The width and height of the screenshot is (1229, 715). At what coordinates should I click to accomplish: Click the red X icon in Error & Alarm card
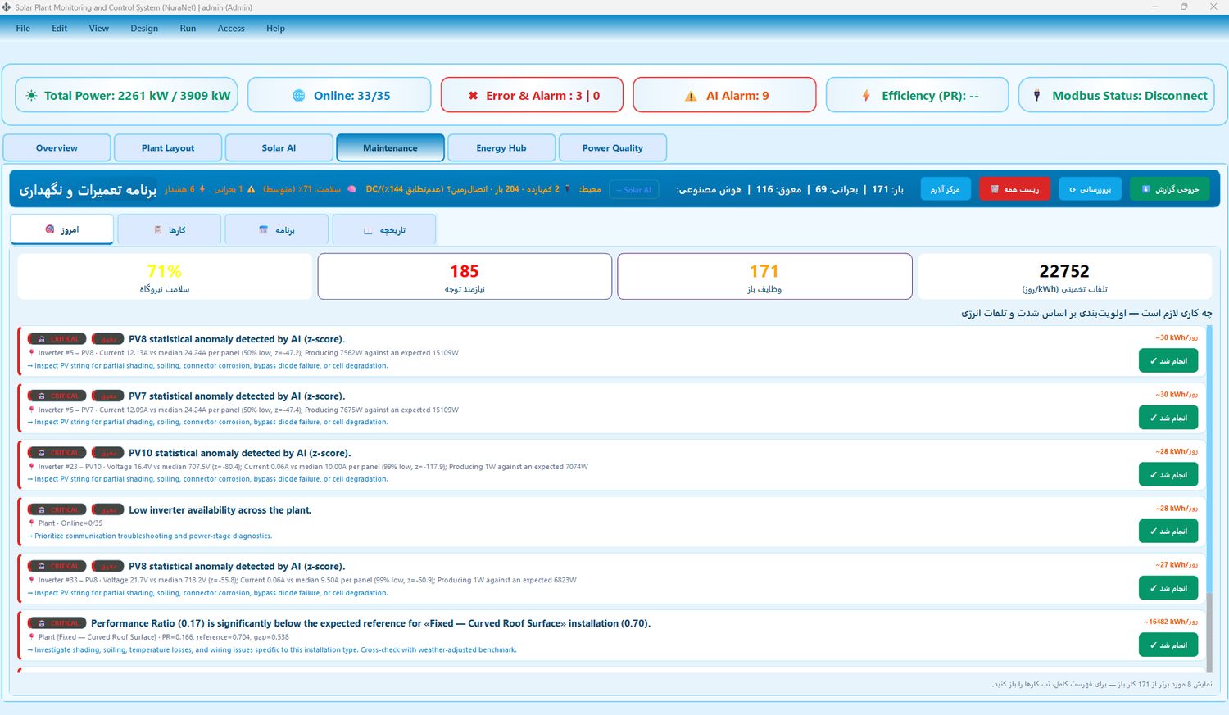pyautogui.click(x=473, y=96)
